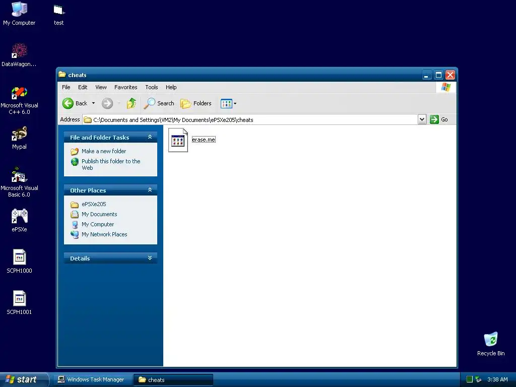The width and height of the screenshot is (516, 387).
Task: Open the test desktop icon
Action: click(58, 14)
